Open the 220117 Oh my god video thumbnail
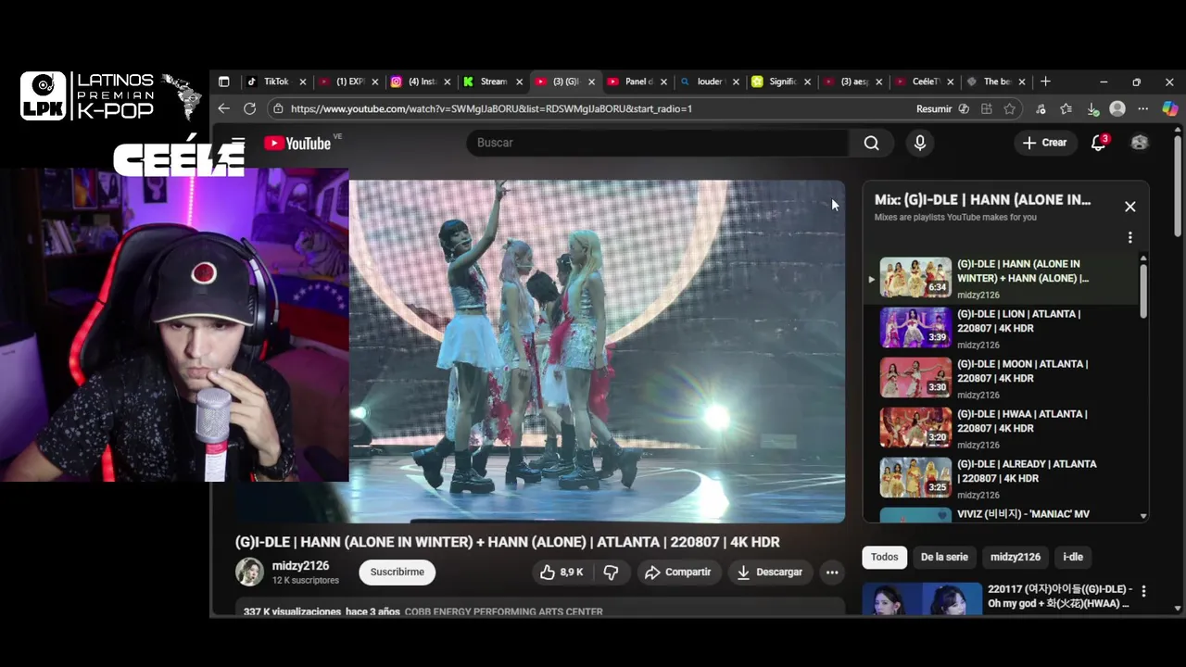The height and width of the screenshot is (667, 1186). 922,598
